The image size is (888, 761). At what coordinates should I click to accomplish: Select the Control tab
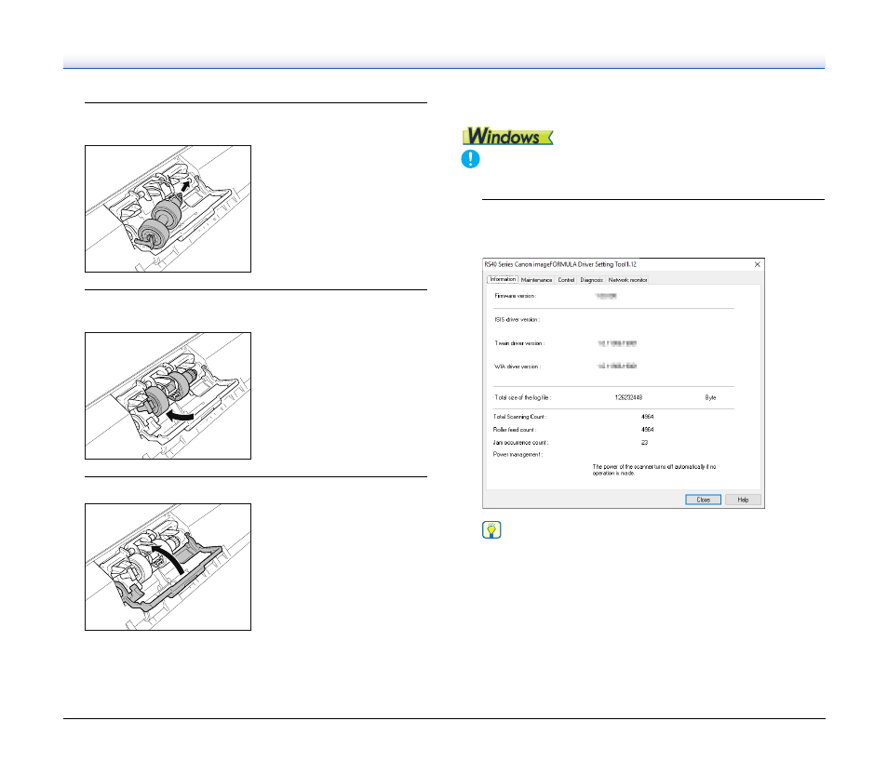566,279
